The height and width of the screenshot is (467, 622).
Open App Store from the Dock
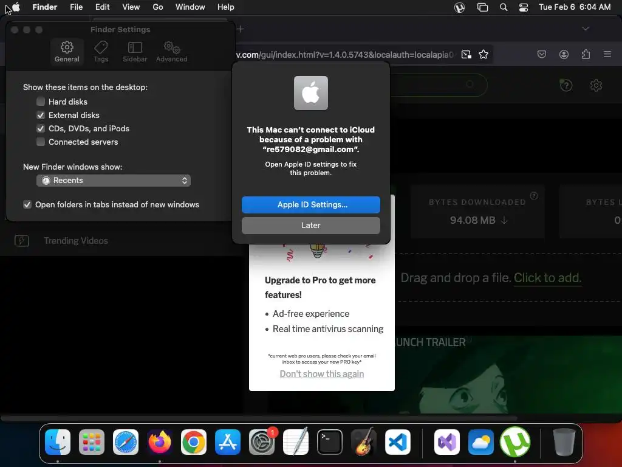228,442
